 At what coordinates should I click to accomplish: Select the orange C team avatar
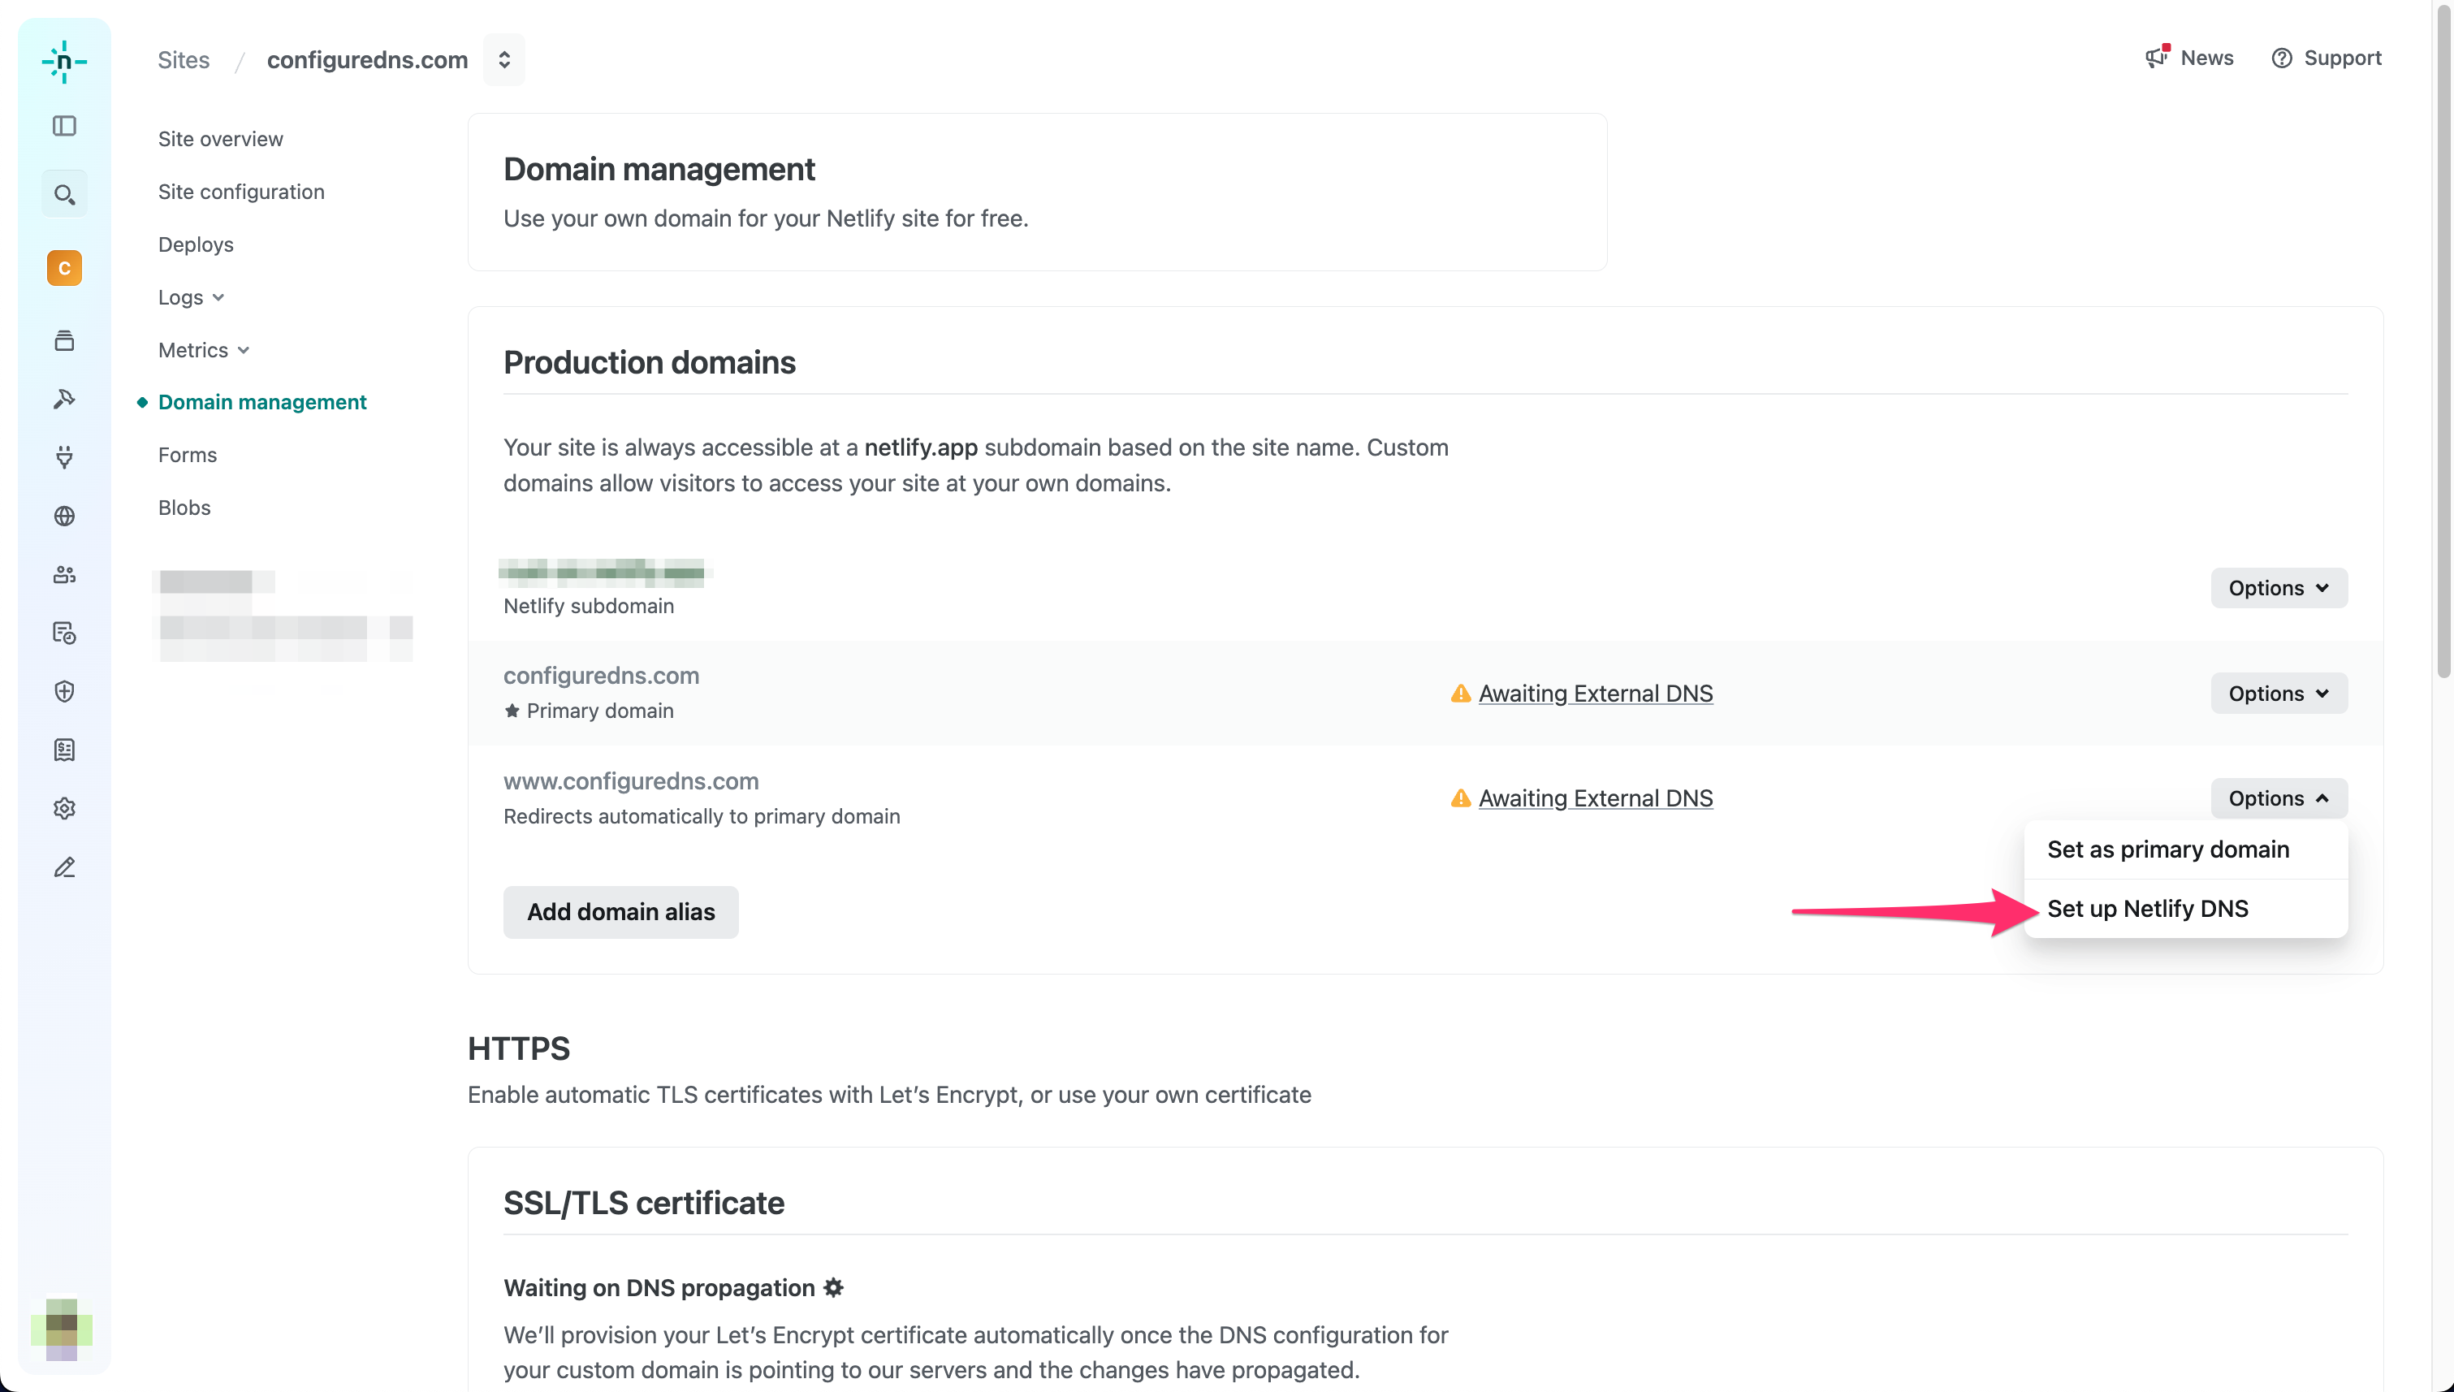pos(64,268)
